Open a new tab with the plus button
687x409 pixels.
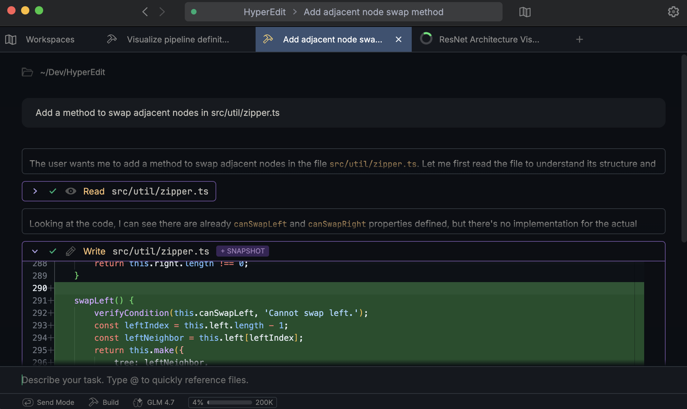pos(580,39)
